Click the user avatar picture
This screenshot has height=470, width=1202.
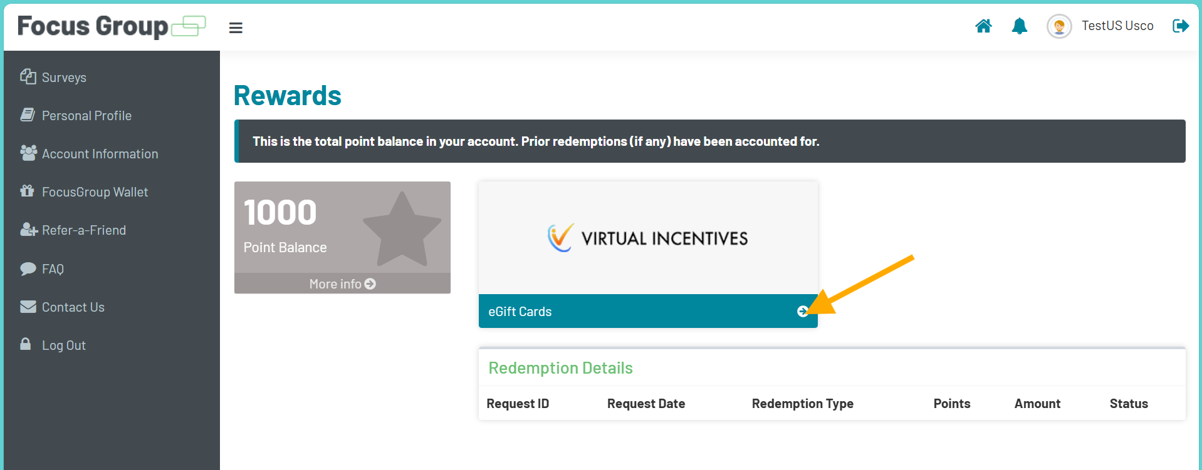(x=1059, y=26)
